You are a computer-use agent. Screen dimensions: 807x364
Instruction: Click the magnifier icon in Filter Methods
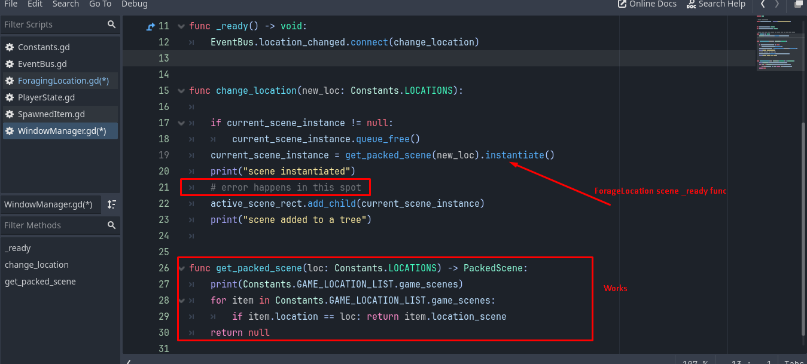click(111, 225)
